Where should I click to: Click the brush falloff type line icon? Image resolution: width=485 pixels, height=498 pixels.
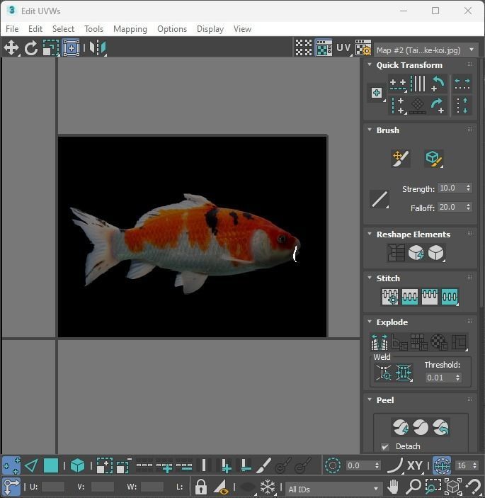[x=380, y=200]
